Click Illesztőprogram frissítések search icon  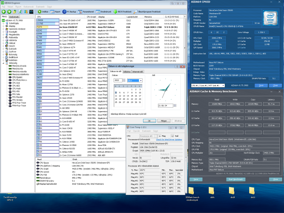point(147,12)
